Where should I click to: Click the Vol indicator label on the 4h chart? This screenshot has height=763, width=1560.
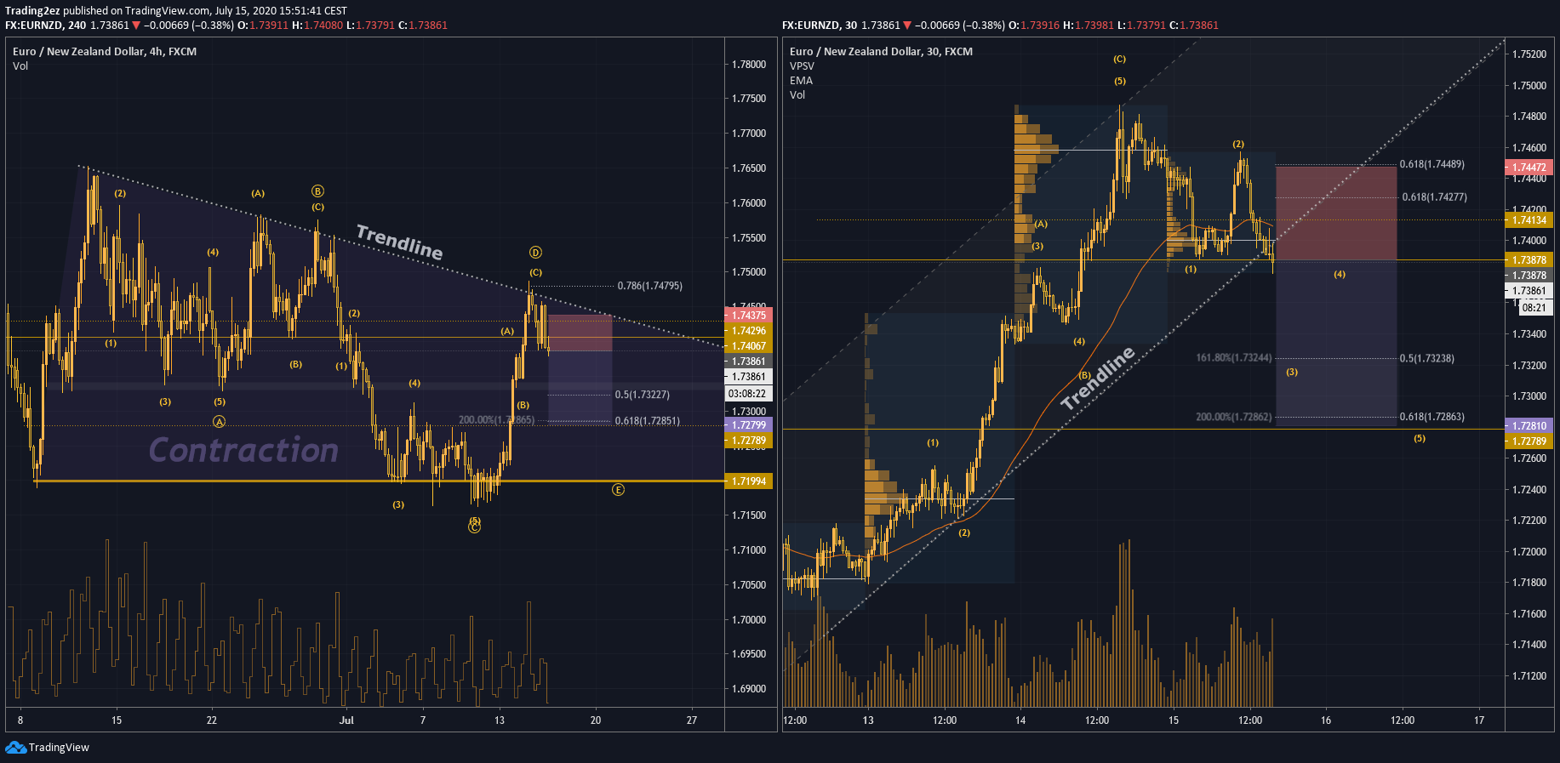pyautogui.click(x=20, y=66)
